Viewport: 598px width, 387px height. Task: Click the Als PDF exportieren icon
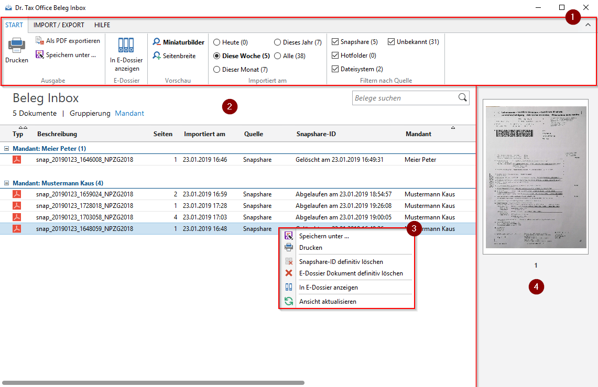point(40,40)
